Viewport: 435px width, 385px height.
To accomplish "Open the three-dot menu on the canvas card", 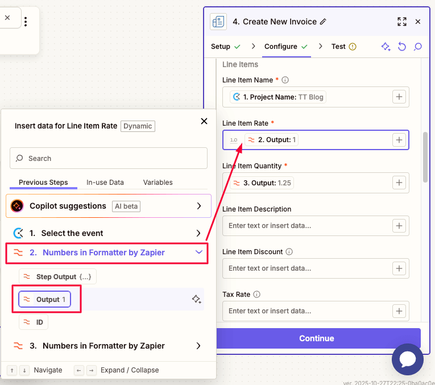I will point(26,22).
